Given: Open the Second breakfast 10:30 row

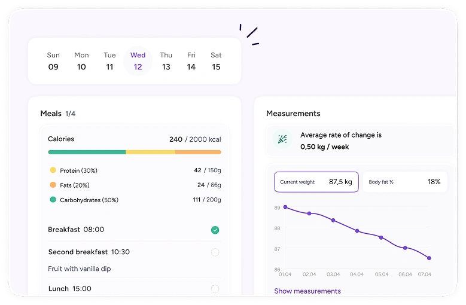Looking at the screenshot, I should 135,252.
